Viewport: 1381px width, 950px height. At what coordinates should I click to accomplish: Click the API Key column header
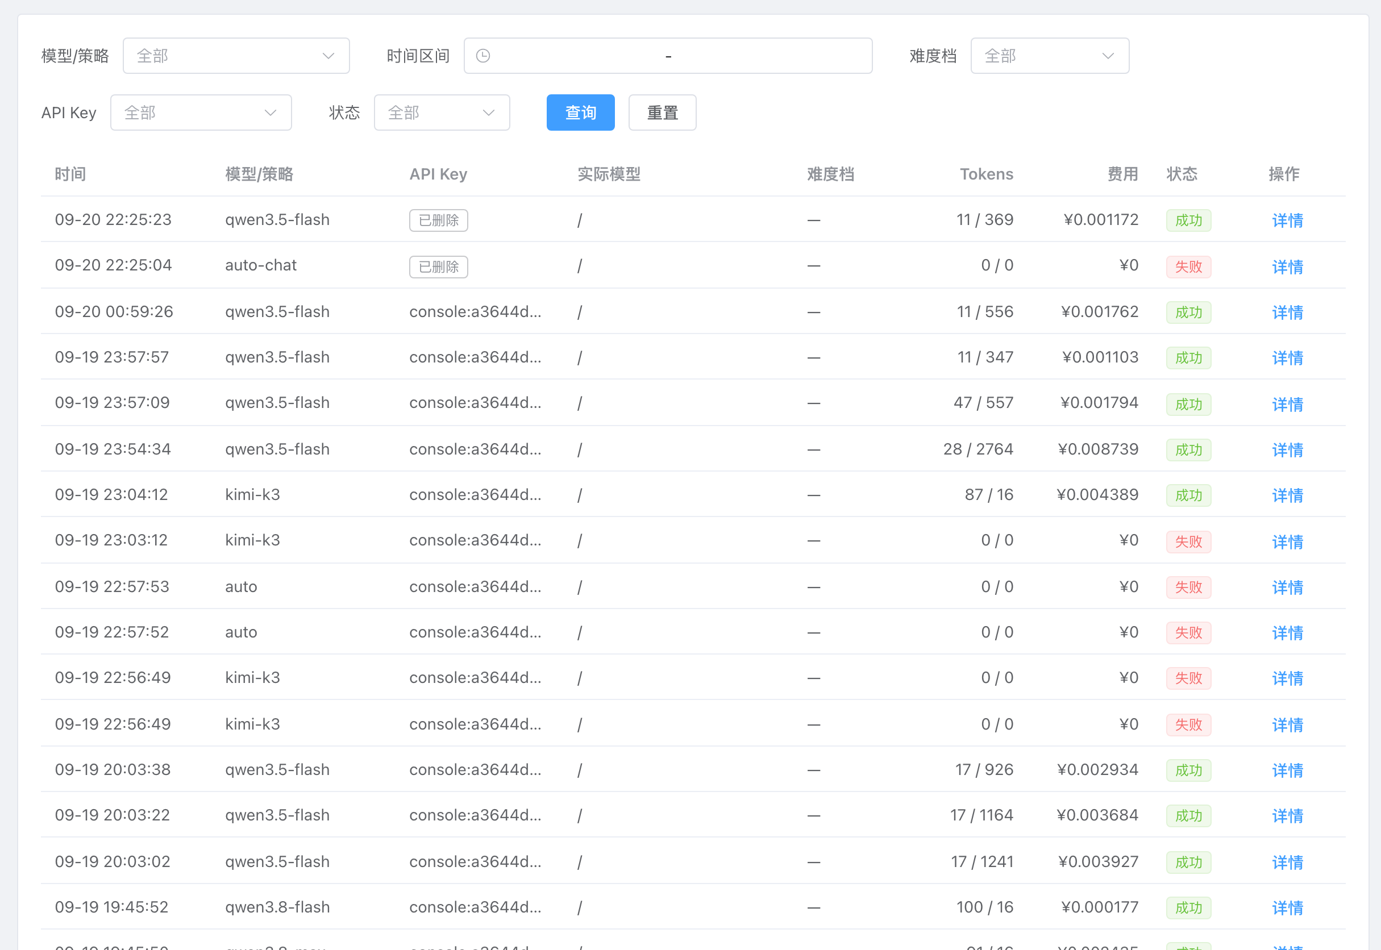point(438,174)
